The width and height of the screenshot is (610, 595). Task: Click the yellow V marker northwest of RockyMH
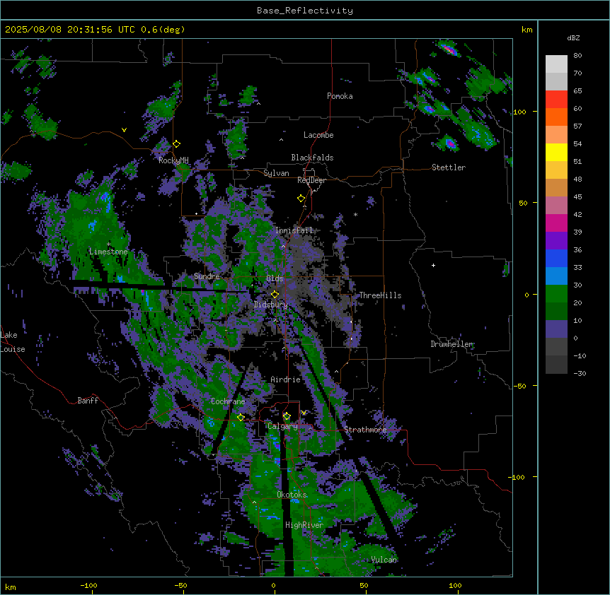click(124, 130)
